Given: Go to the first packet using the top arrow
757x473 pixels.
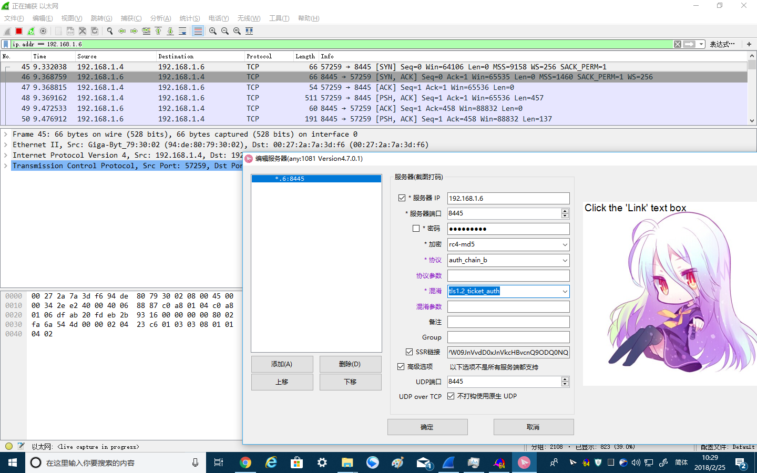Looking at the screenshot, I should [x=158, y=30].
